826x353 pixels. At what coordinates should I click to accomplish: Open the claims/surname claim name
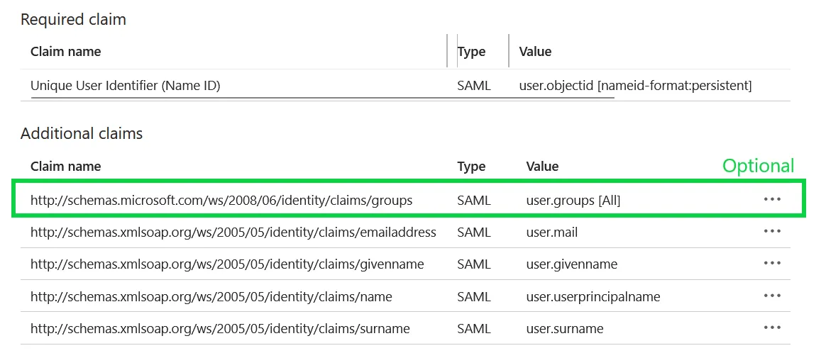click(x=220, y=329)
